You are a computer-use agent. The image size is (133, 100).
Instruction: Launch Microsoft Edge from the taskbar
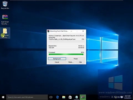57,97
